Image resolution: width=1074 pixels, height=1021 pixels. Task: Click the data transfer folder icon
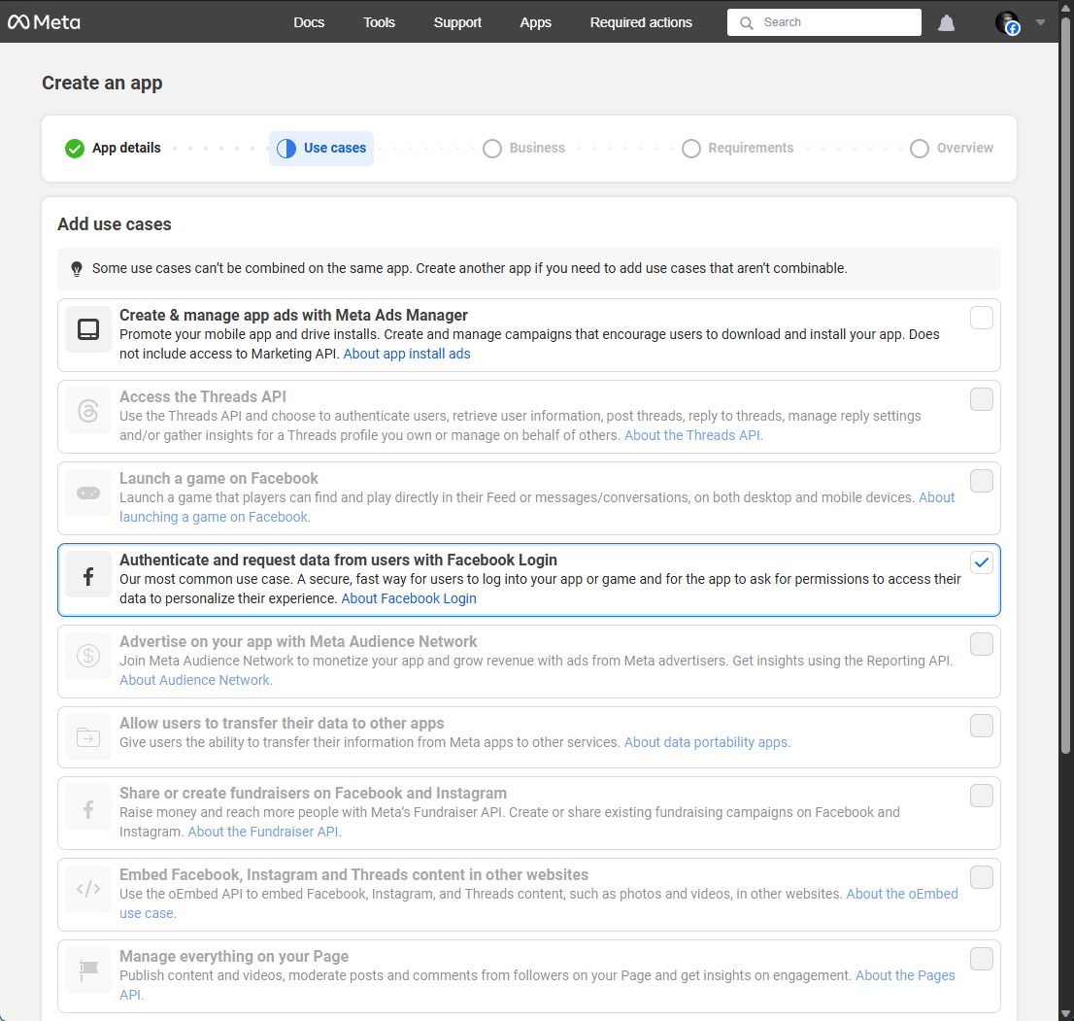coord(88,737)
